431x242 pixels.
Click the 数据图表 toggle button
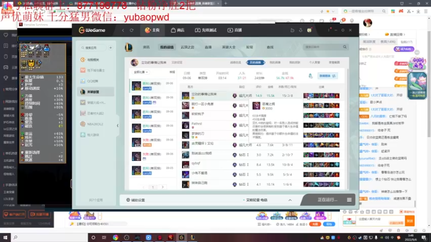[328, 76]
